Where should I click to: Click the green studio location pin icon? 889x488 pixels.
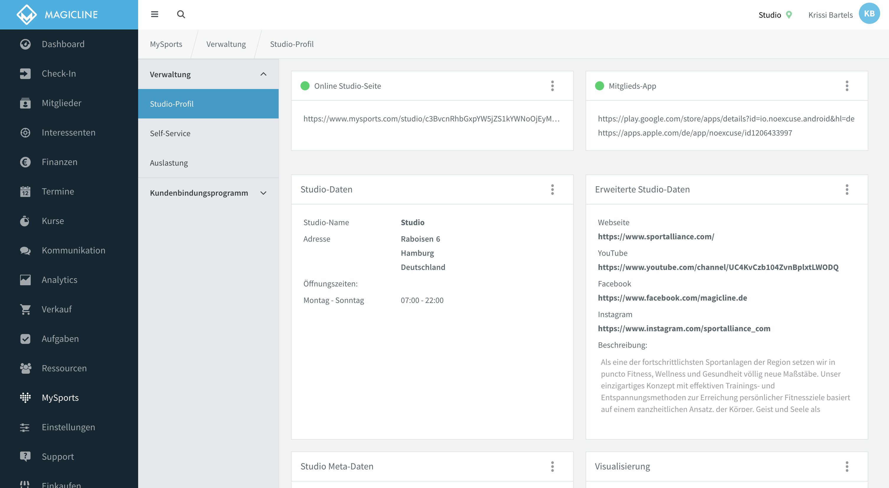point(789,15)
